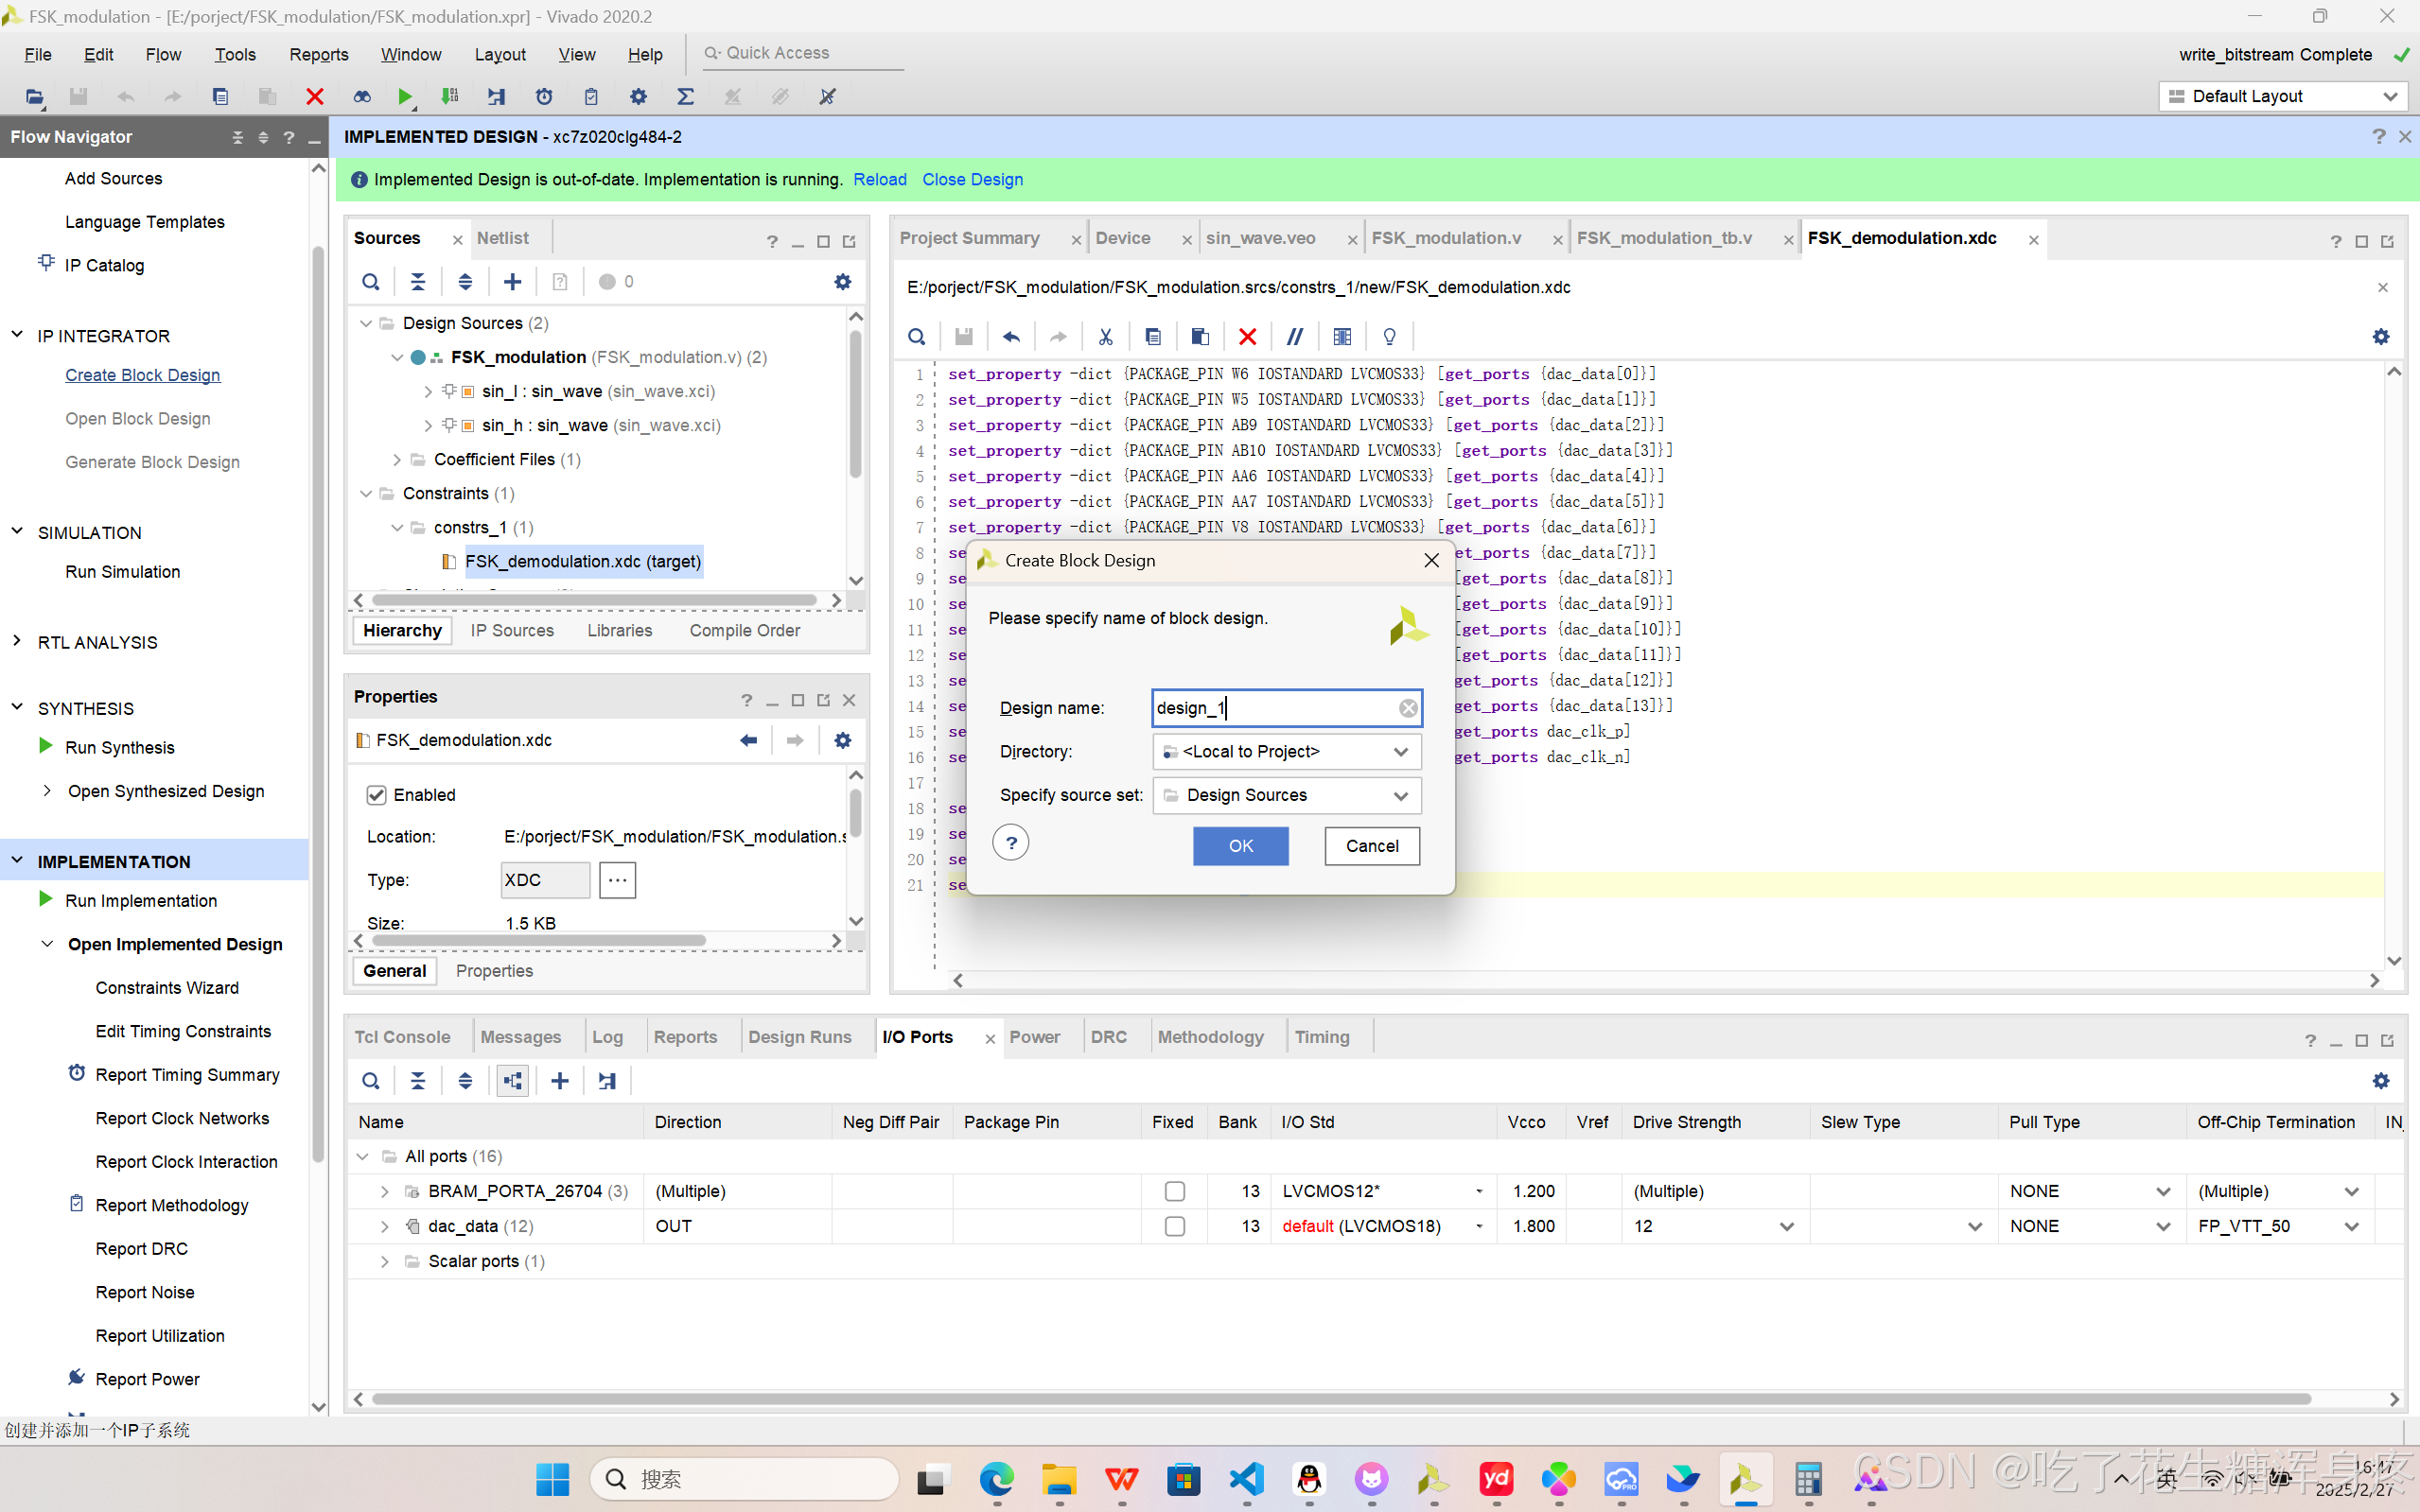Expand Scalar ports row
This screenshot has height=1512, width=2420.
point(384,1261)
